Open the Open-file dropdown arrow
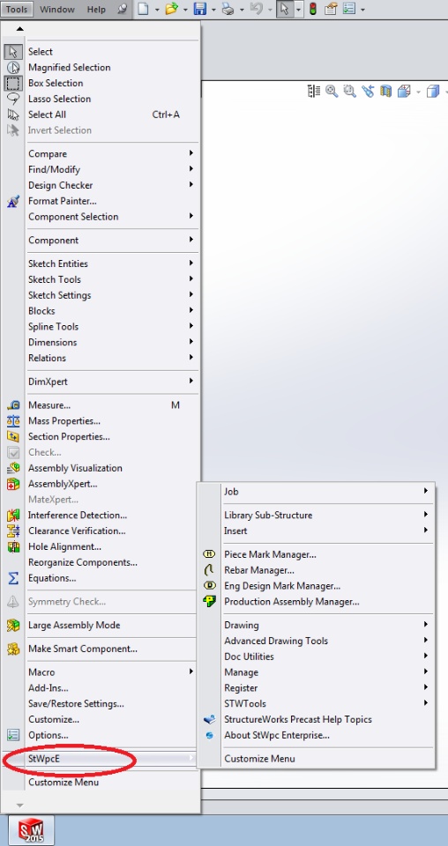 tap(185, 10)
